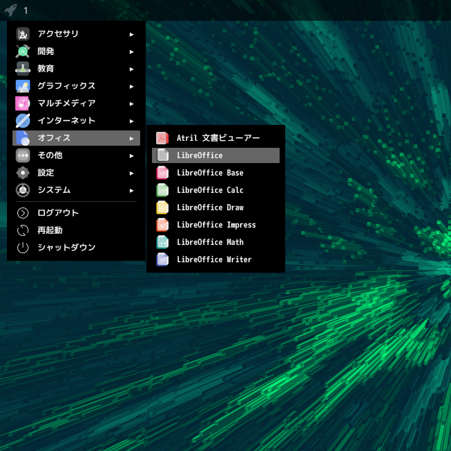
Task: Click the シャットダウン power icon
Action: tap(23, 248)
